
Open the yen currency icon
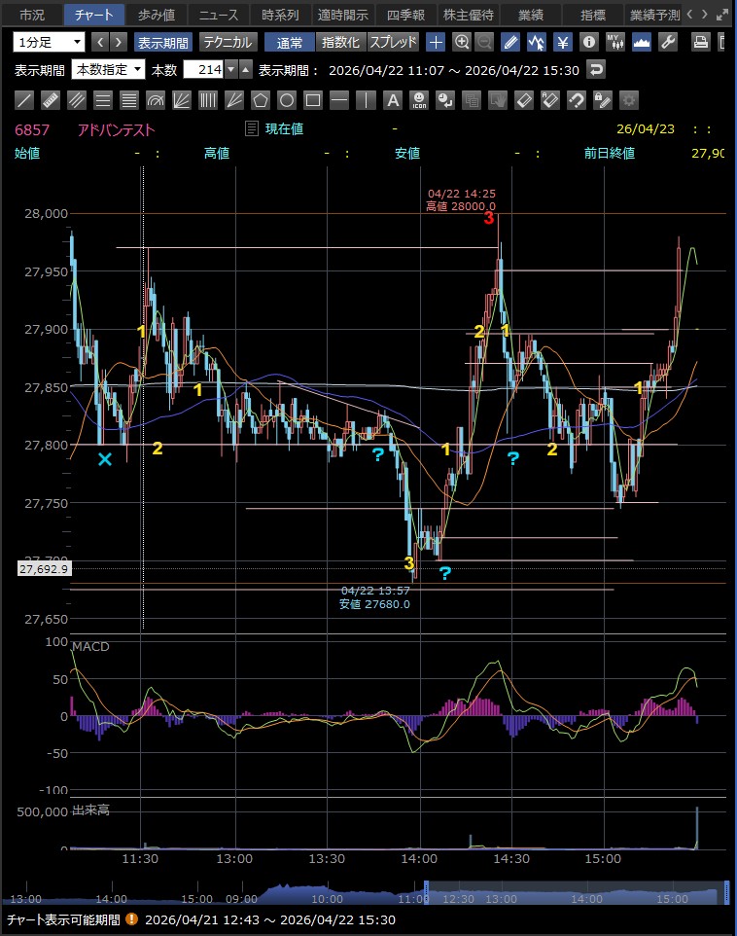pyautogui.click(x=563, y=42)
